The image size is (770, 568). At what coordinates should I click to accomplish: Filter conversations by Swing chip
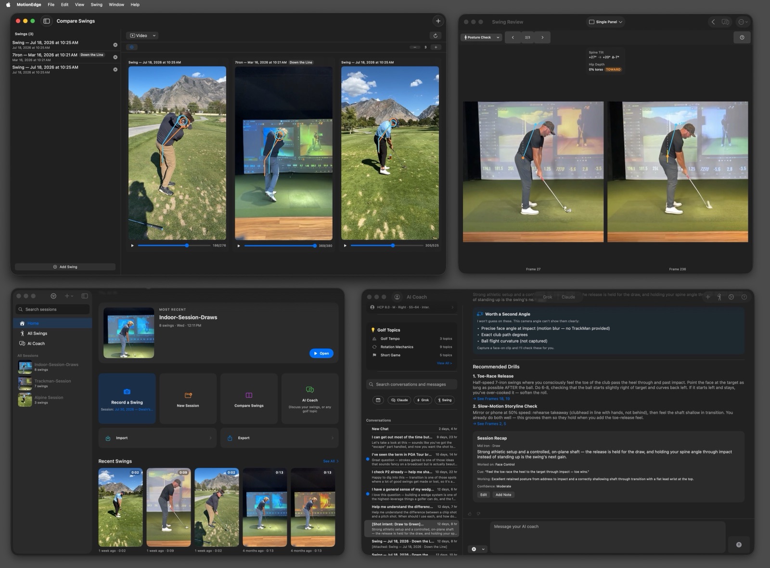(444, 400)
